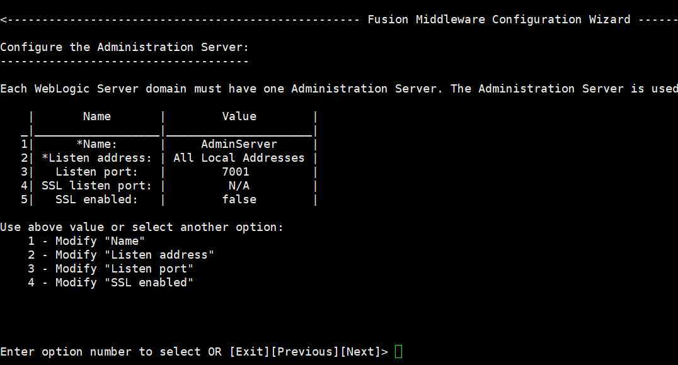Click the Configure the Administration Server heading

(x=125, y=47)
